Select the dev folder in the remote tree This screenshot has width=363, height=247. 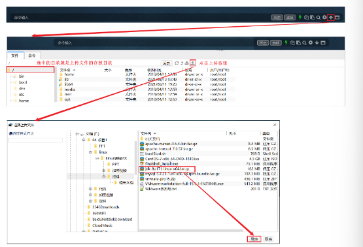(22, 88)
